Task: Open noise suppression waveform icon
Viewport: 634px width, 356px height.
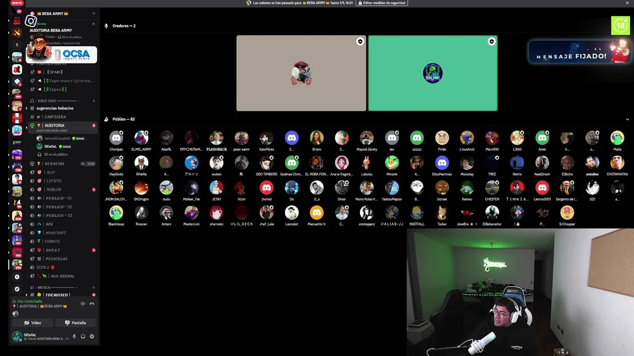Action: coord(83,304)
